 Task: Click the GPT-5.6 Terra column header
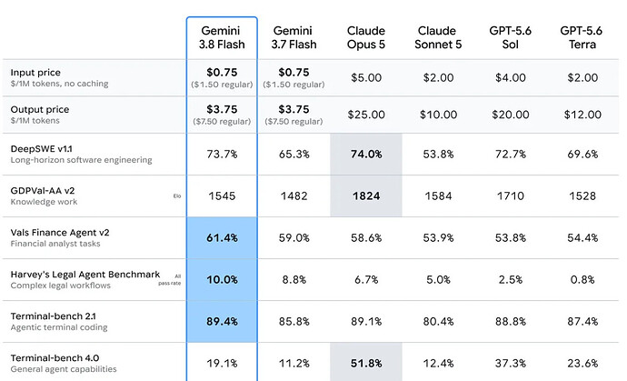[582, 37]
